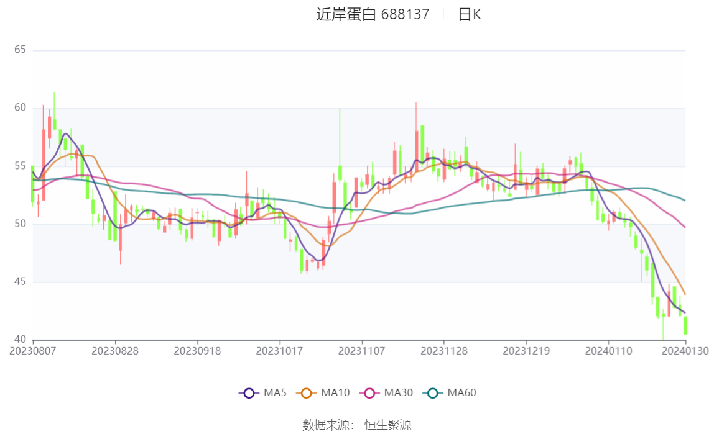Click the 20231017 date axis label

coord(279,351)
